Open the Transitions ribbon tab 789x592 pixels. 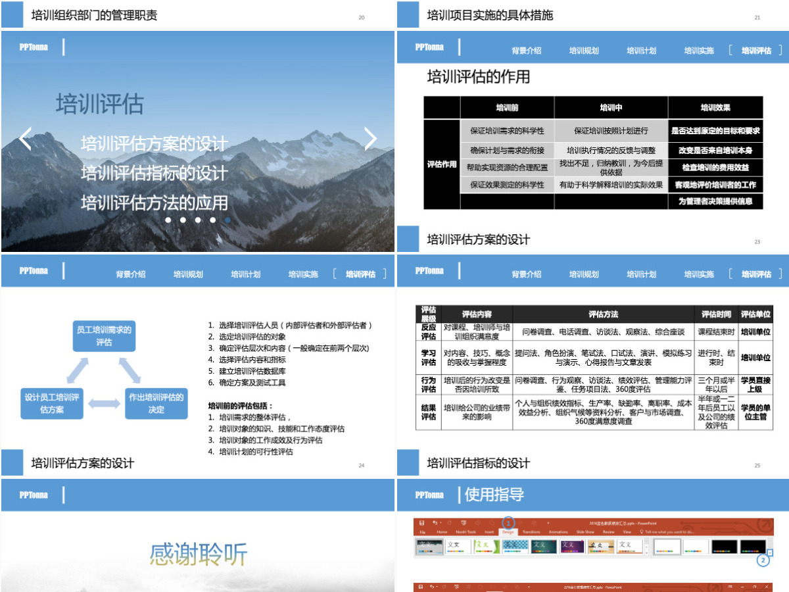click(531, 531)
